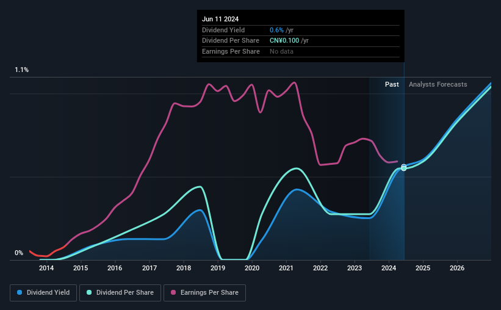Image resolution: width=501 pixels, height=310 pixels.
Task: Click the blue Dividend Yield legend dot
Action: tap(20, 292)
